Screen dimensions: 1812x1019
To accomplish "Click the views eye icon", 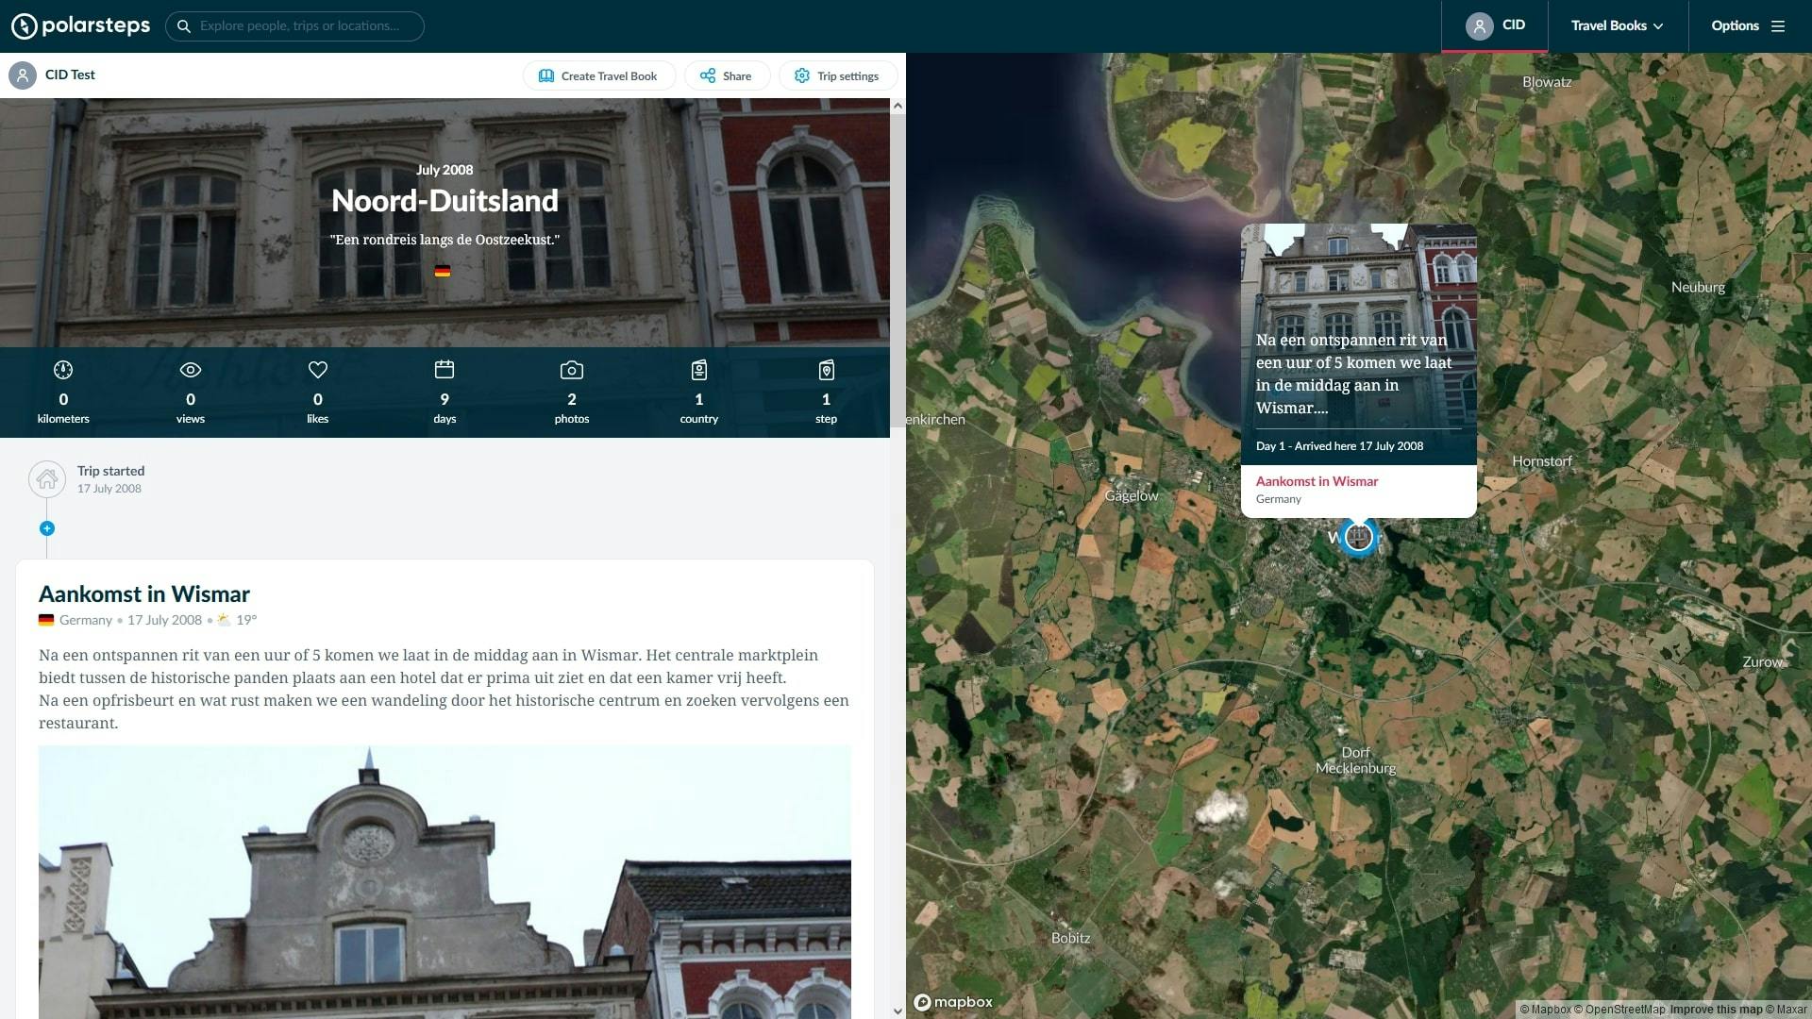I will coord(190,370).
